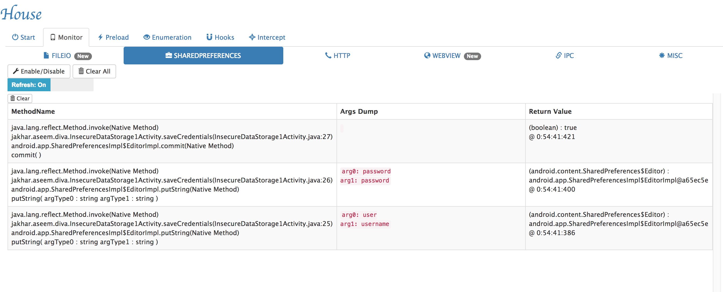
Task: Select the SHAREDPREFERENCES tab
Action: [203, 56]
